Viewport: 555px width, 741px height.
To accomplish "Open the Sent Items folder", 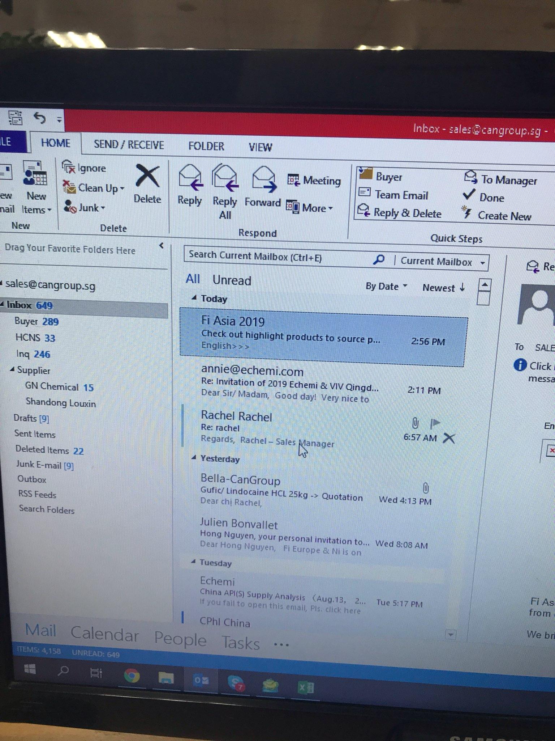I will 35,434.
